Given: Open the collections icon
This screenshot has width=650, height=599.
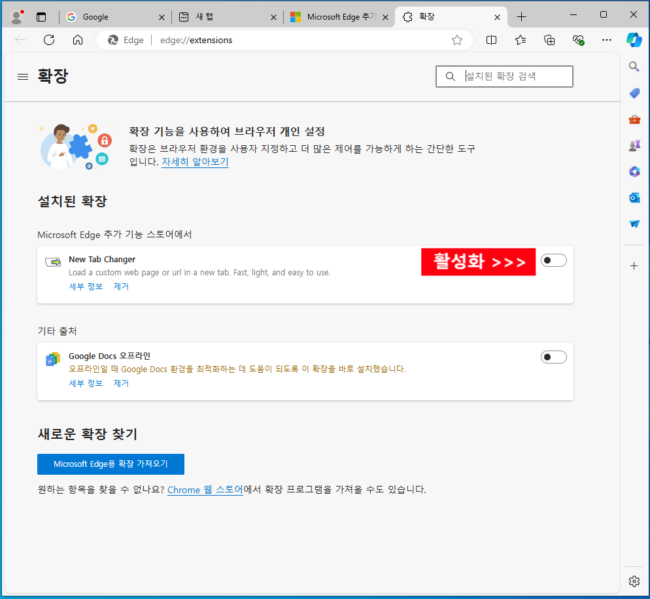Looking at the screenshot, I should (549, 40).
